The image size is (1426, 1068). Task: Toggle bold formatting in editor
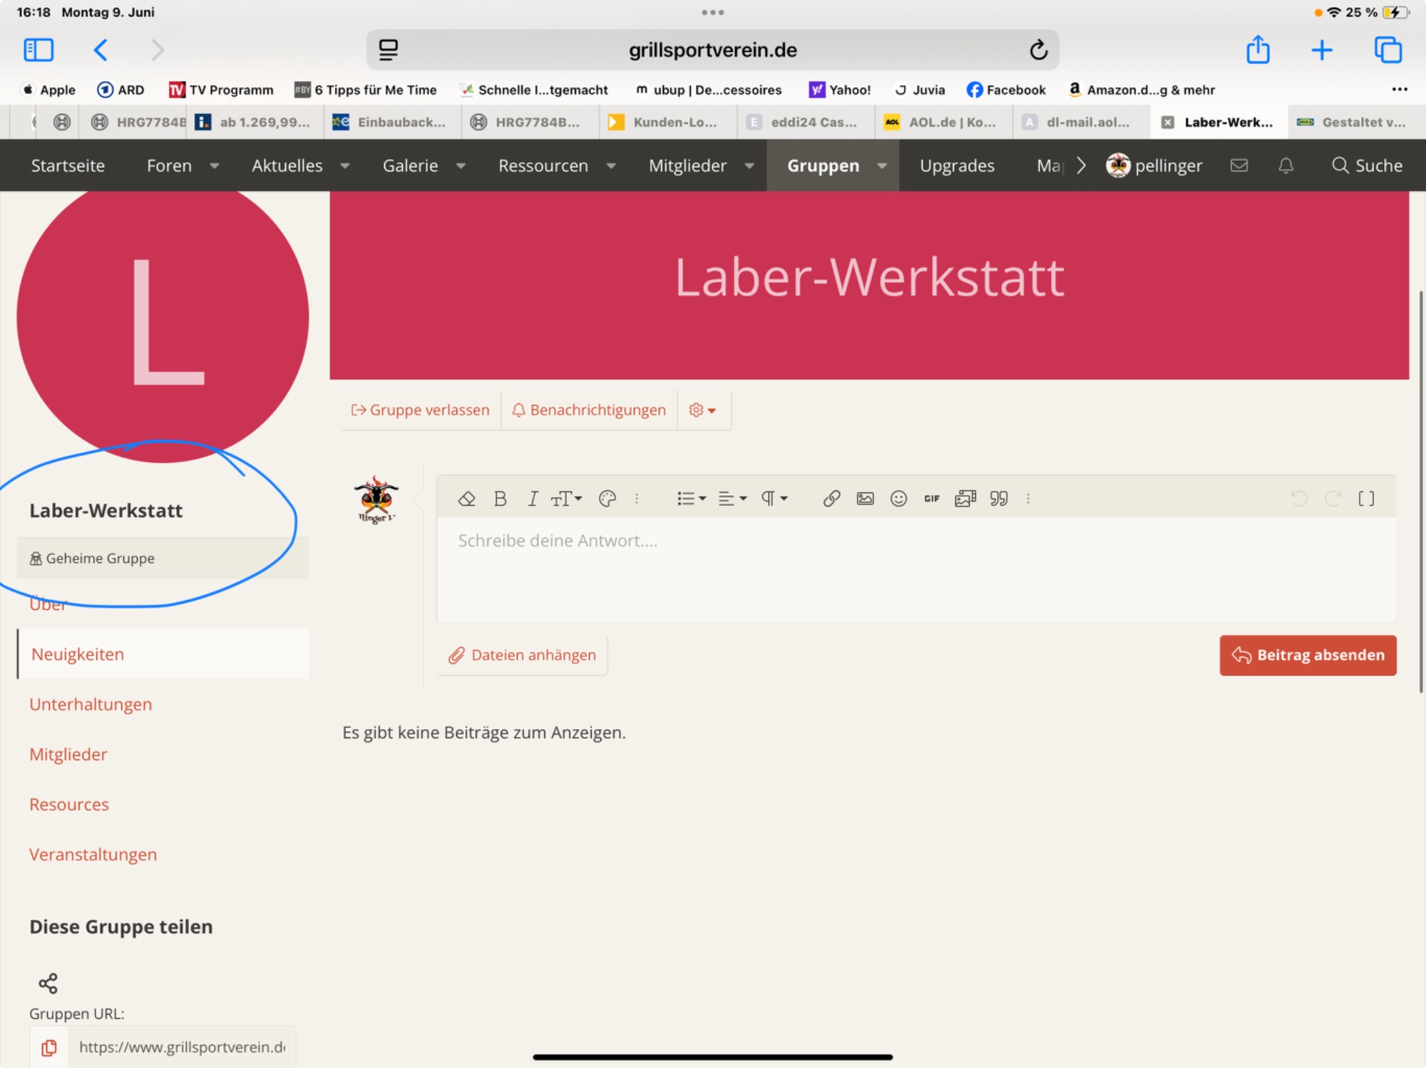[501, 499]
